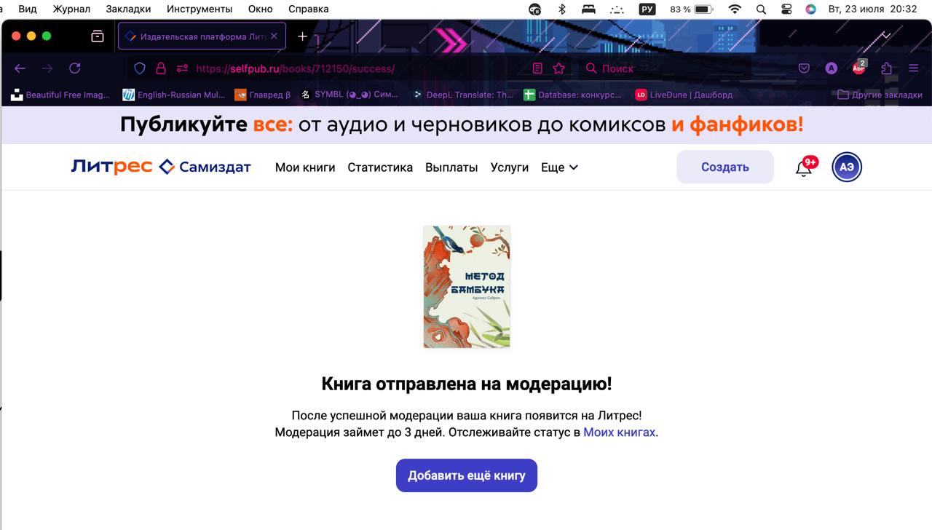This screenshot has height=530, width=932.
Task: Open the Справка menu
Action: [308, 9]
